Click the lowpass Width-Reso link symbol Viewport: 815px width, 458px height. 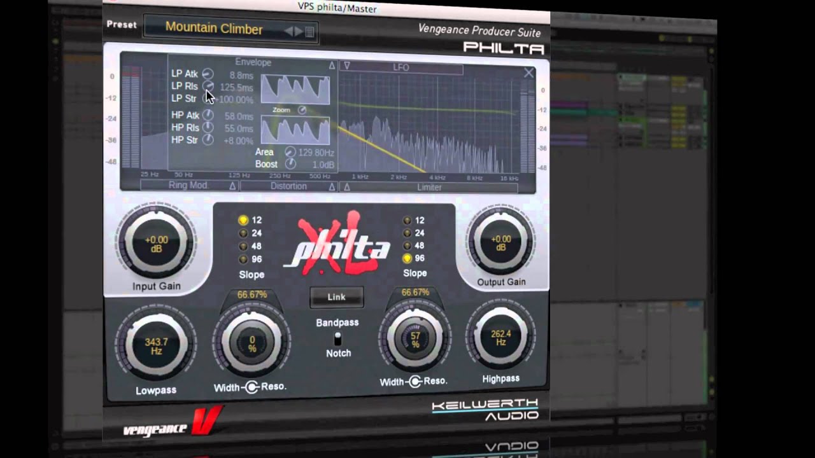[252, 387]
